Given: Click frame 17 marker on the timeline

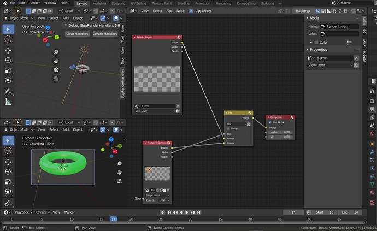Looking at the screenshot, I should (113, 219).
